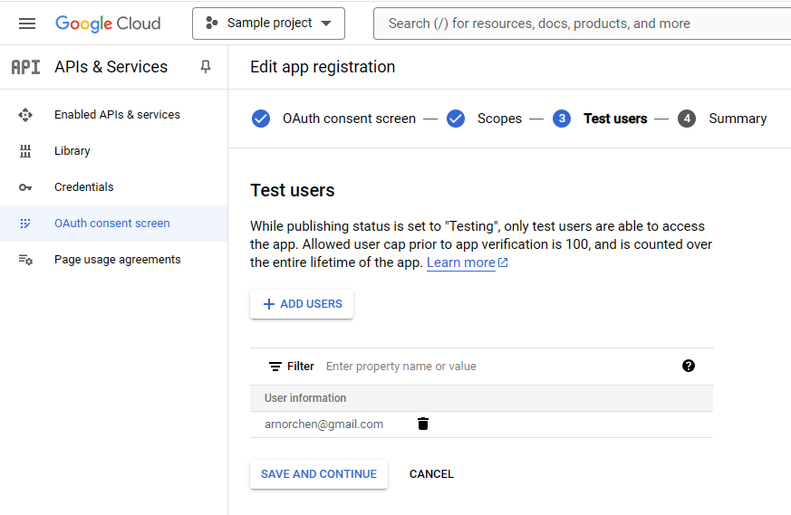The height and width of the screenshot is (515, 791).
Task: Click the API icon beside APIs & Services
Action: tap(25, 67)
